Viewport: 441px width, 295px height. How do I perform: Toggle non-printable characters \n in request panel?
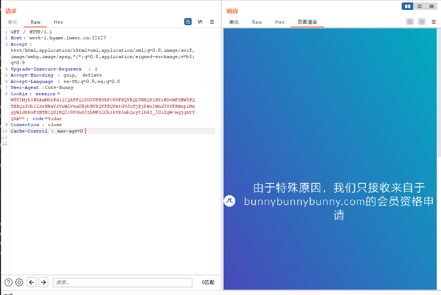pos(200,22)
